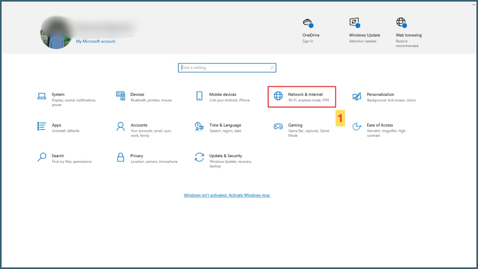Click the Activate Windows now link
This screenshot has width=478, height=269.
[227, 195]
